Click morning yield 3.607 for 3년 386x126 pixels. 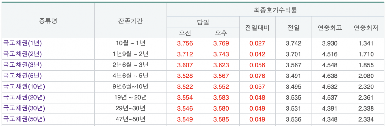(x=185, y=65)
